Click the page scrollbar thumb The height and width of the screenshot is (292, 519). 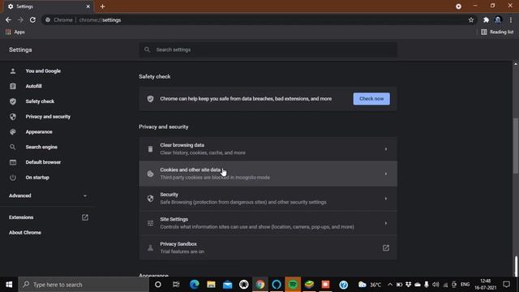tap(516, 146)
